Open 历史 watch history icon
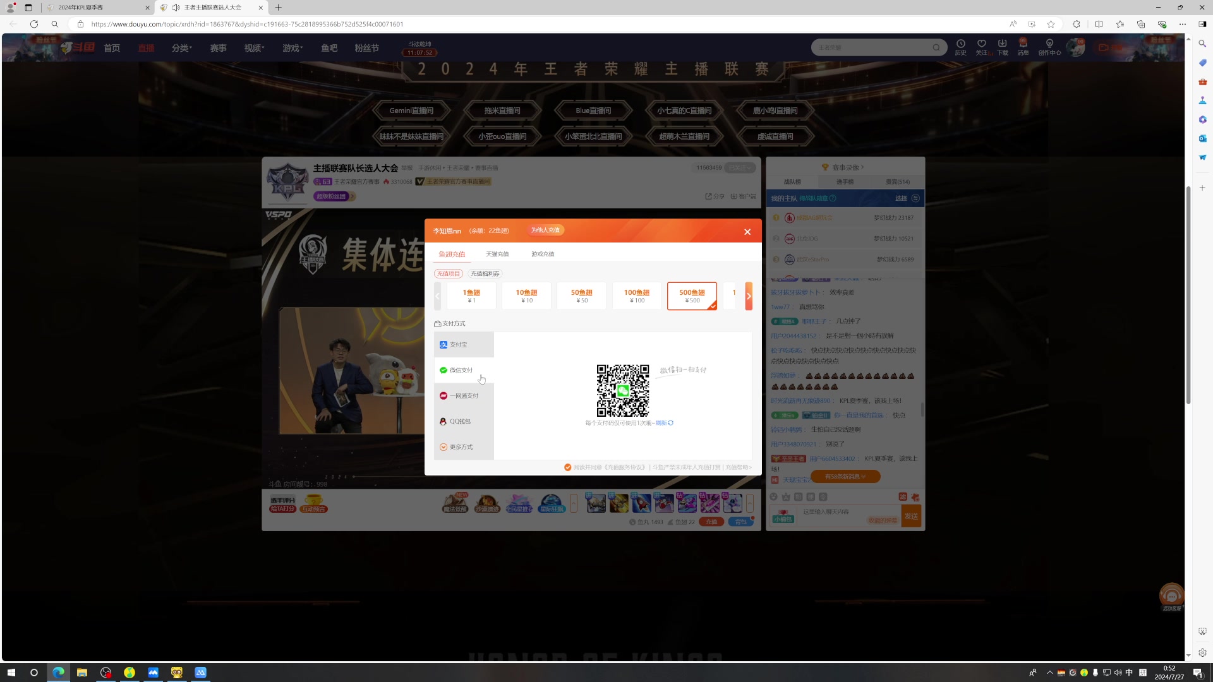 pyautogui.click(x=960, y=47)
